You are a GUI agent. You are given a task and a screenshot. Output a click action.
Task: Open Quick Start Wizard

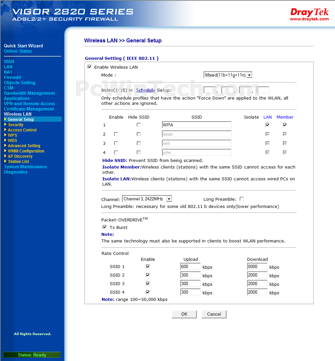click(23, 46)
